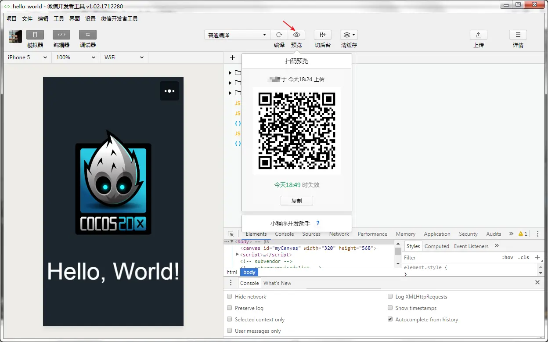Screen dimensions: 548x342
Task: Switch to the Network tab in devtools
Action: coord(339,234)
